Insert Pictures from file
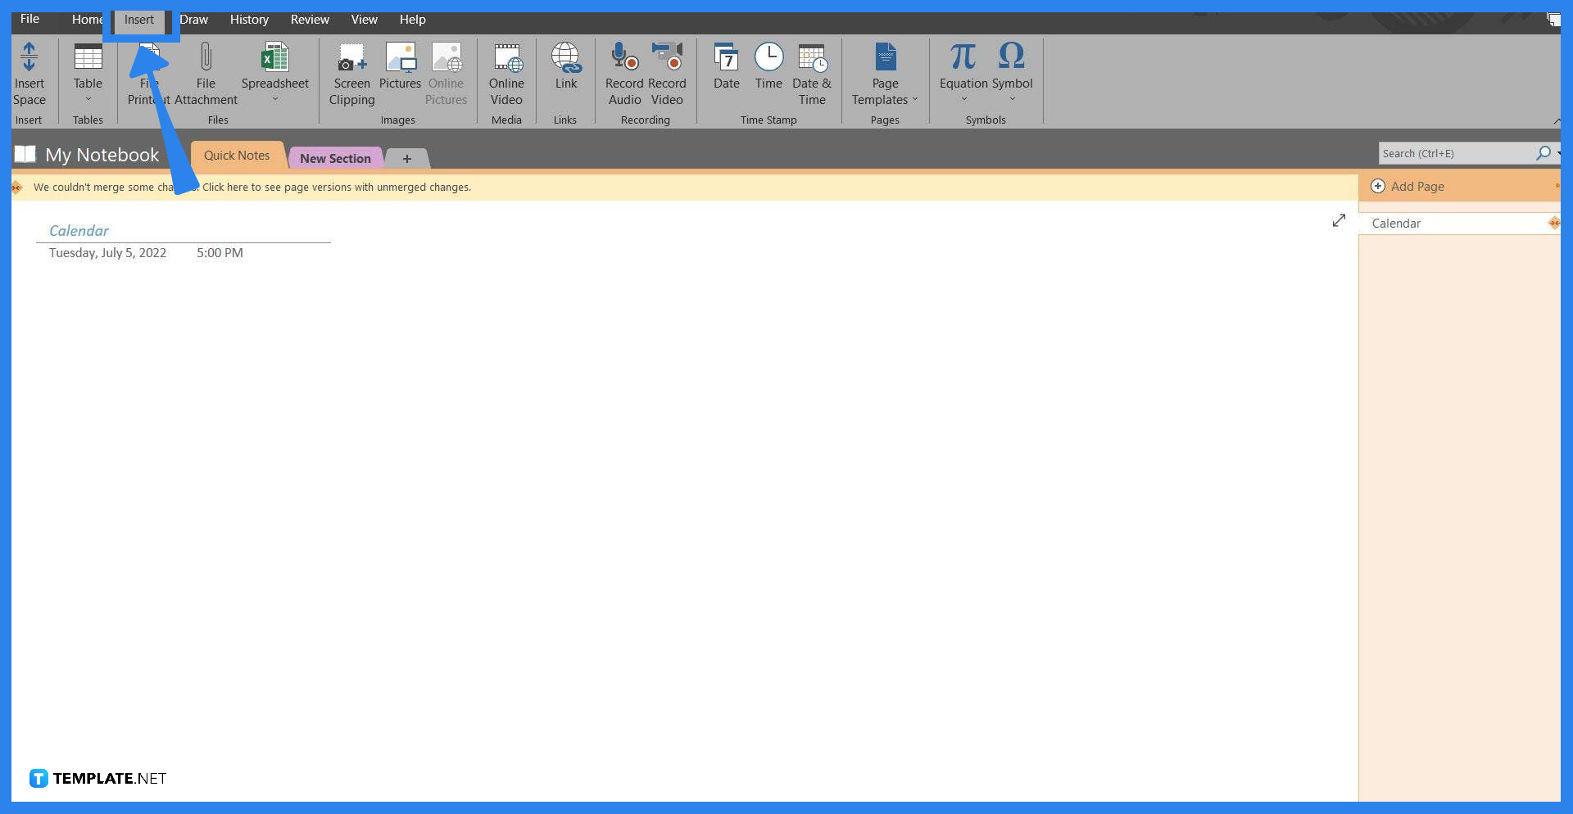Screen dimensions: 1573x814 tap(400, 70)
